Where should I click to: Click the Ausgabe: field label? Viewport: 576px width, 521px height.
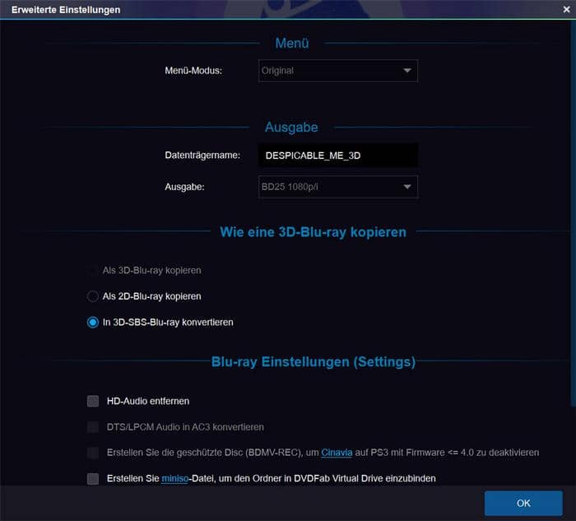(184, 187)
